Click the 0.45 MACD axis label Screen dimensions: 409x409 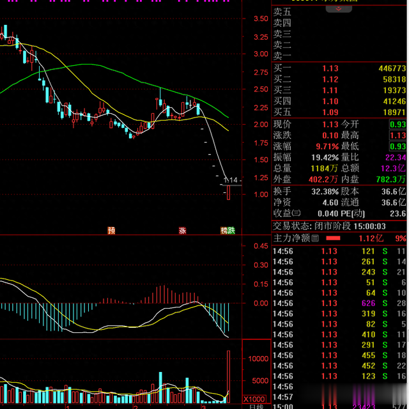(261, 246)
